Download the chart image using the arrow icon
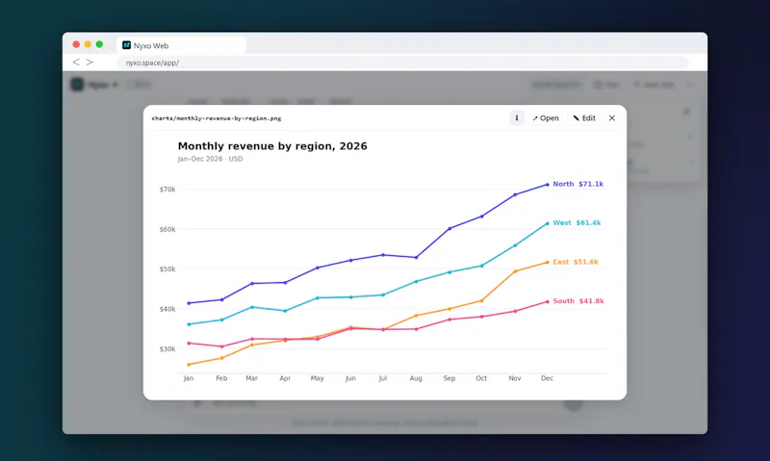The image size is (770, 461). (517, 117)
